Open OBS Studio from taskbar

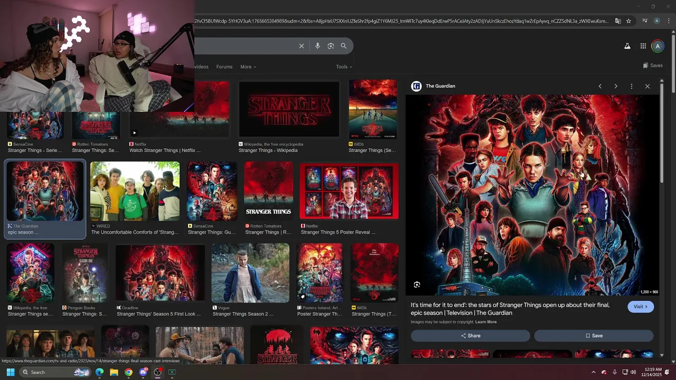(157, 372)
